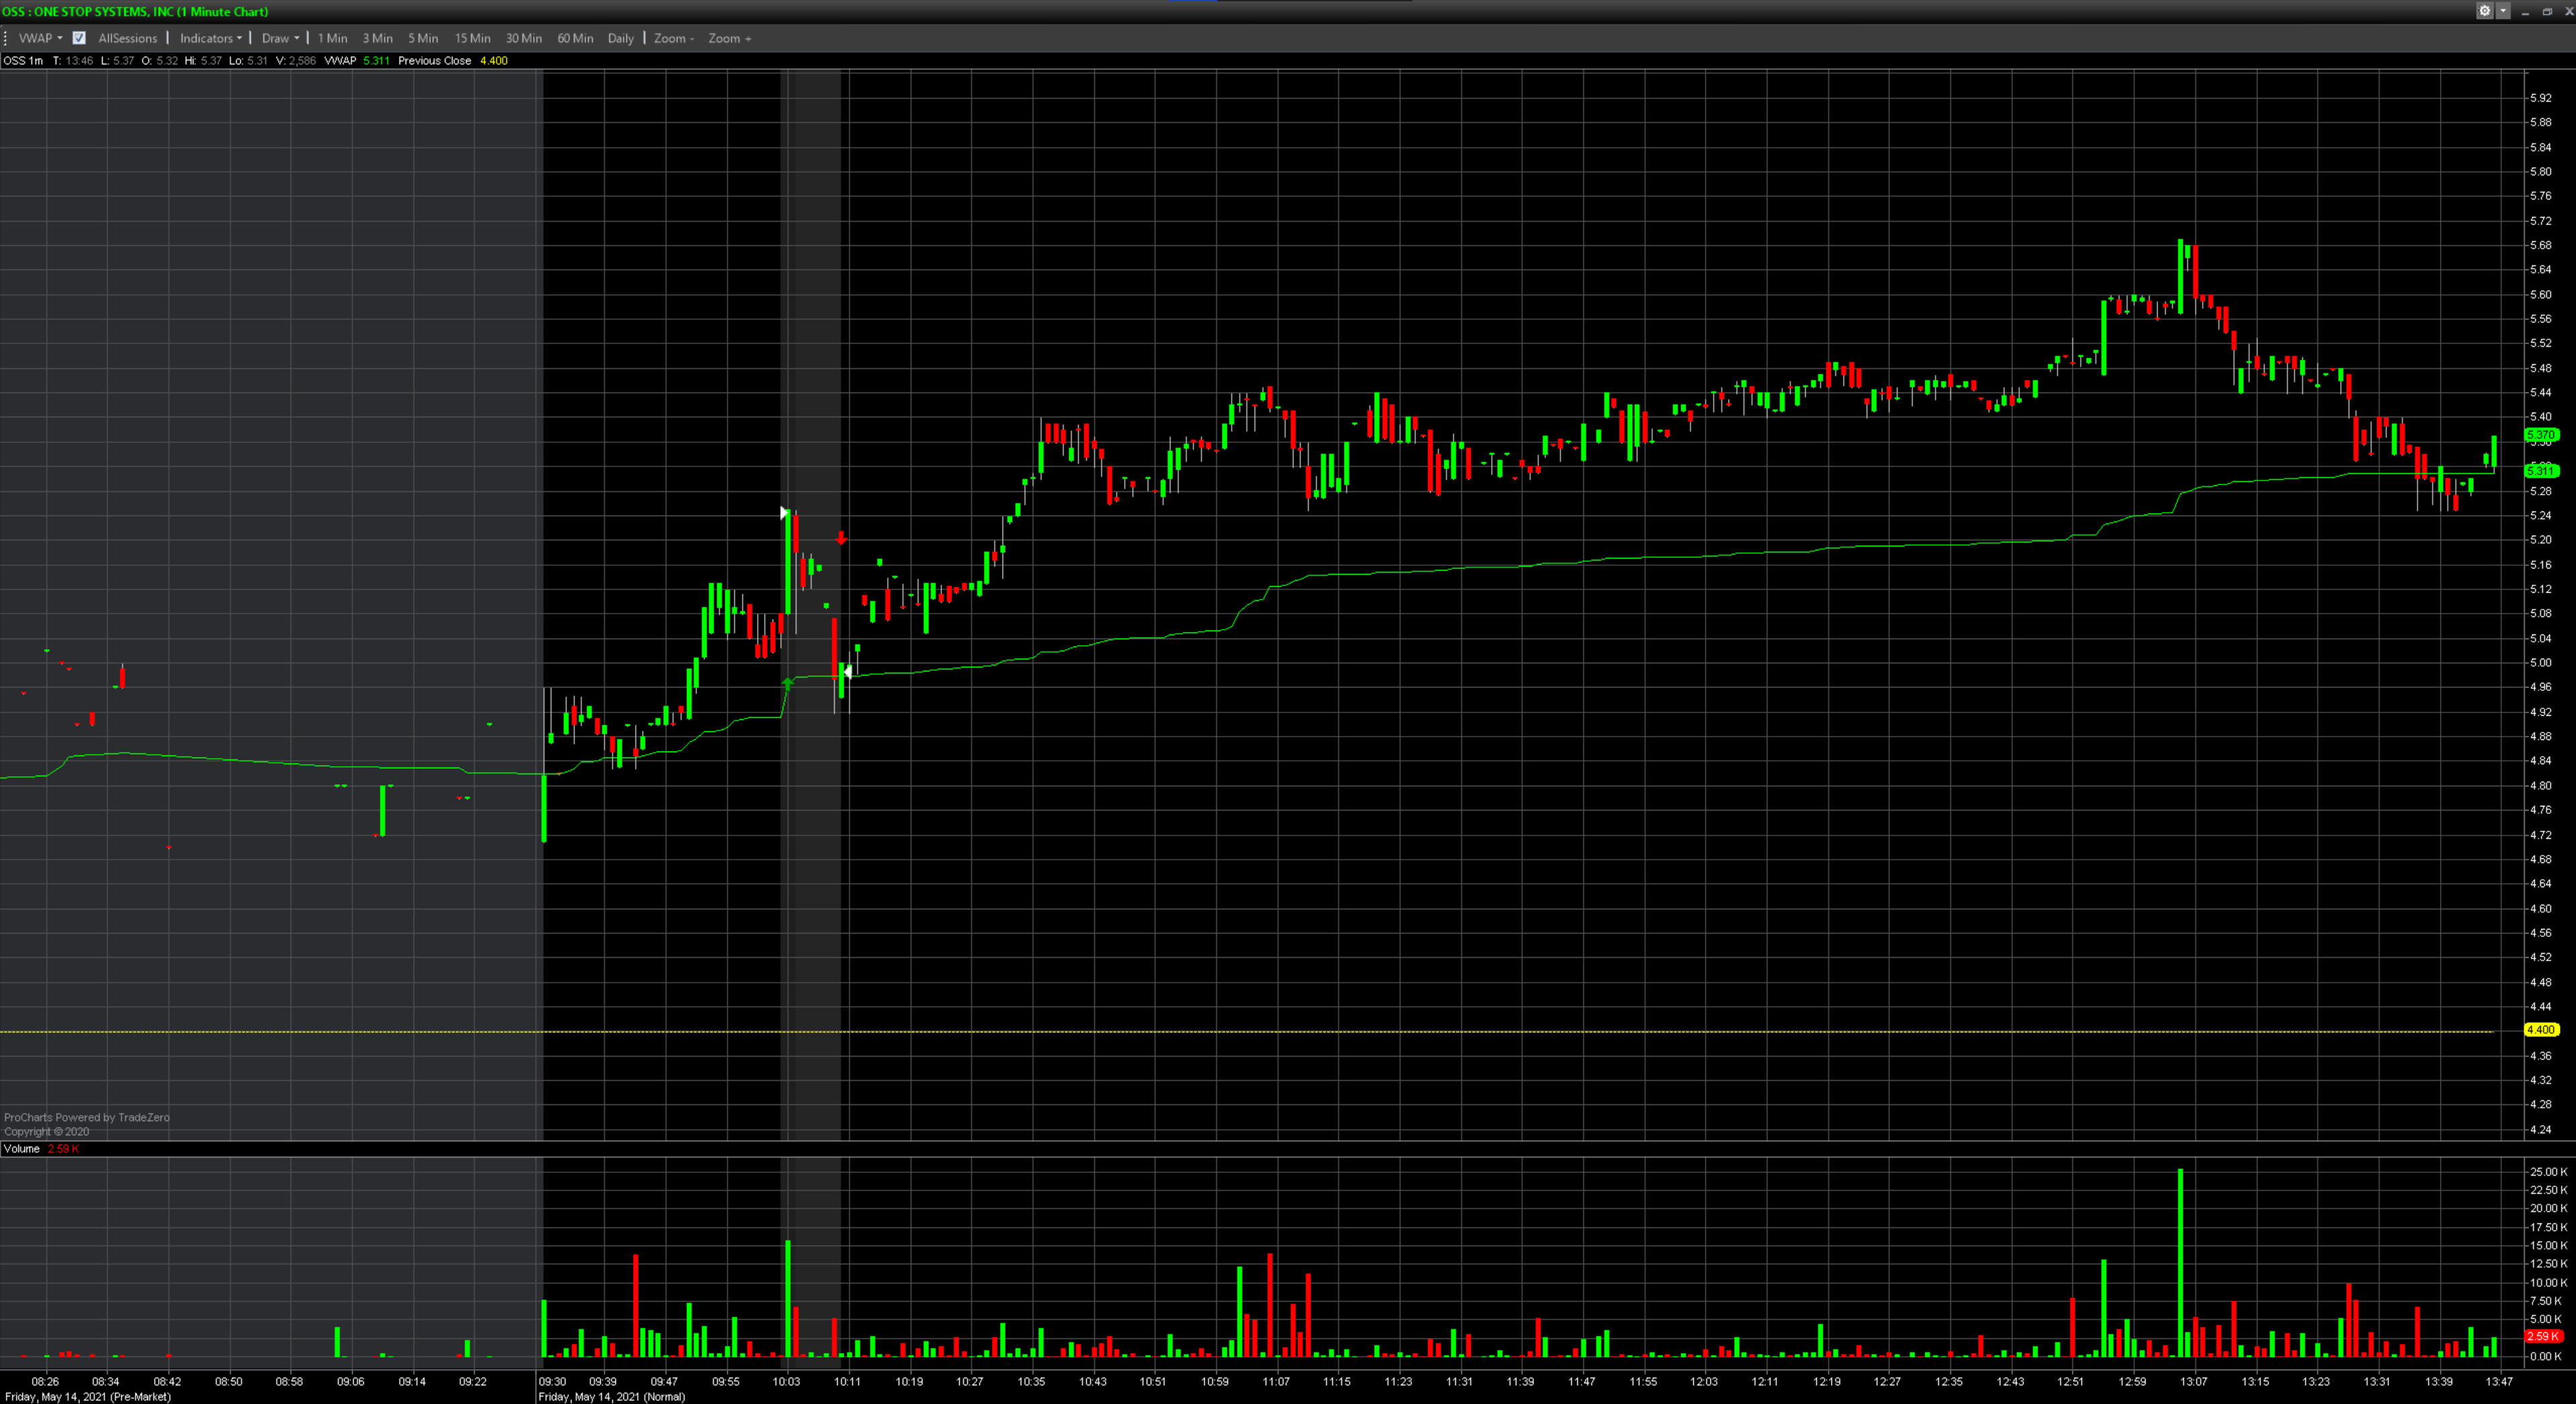Change chart to Daily timeframe
The width and height of the screenshot is (2576, 1404).
click(620, 38)
